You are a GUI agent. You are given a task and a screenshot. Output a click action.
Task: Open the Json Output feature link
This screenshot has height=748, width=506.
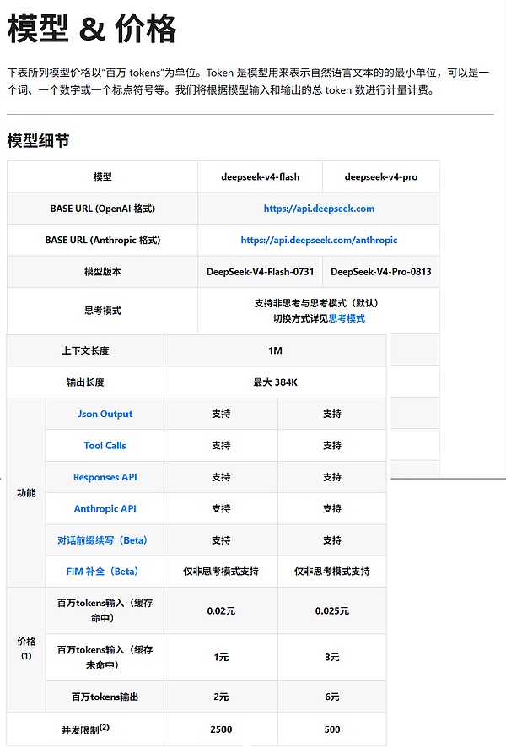(105, 414)
